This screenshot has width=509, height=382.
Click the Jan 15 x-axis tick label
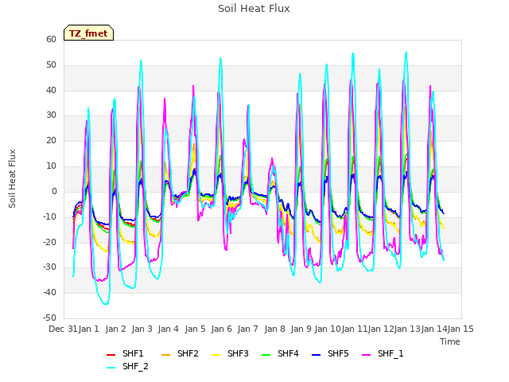coord(460,329)
